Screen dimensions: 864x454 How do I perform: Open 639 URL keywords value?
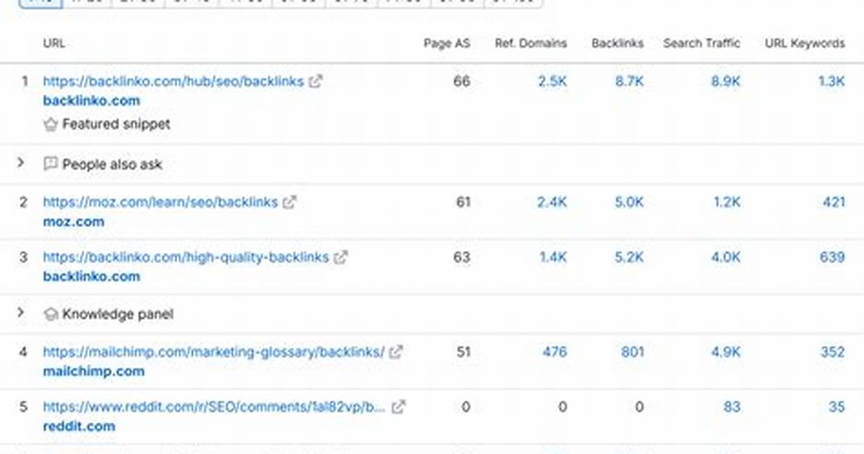(x=832, y=257)
